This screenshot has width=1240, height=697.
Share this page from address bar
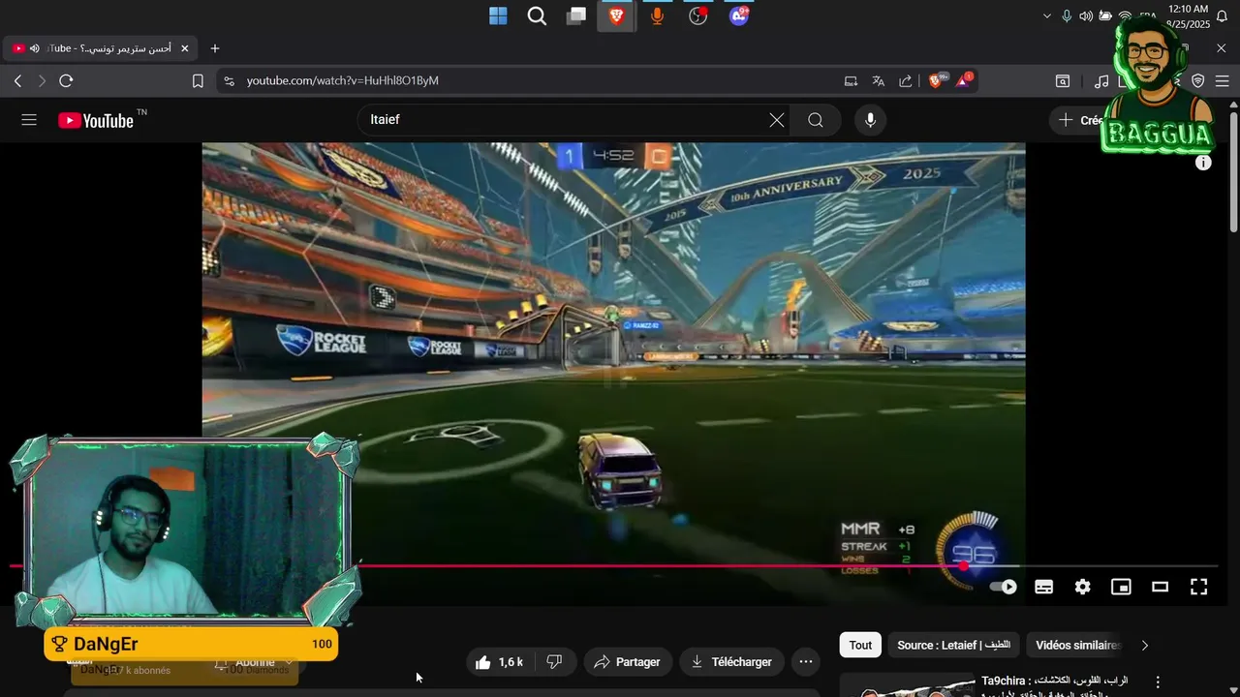tap(906, 81)
